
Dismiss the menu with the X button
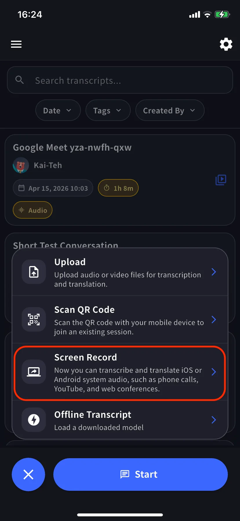point(28,474)
